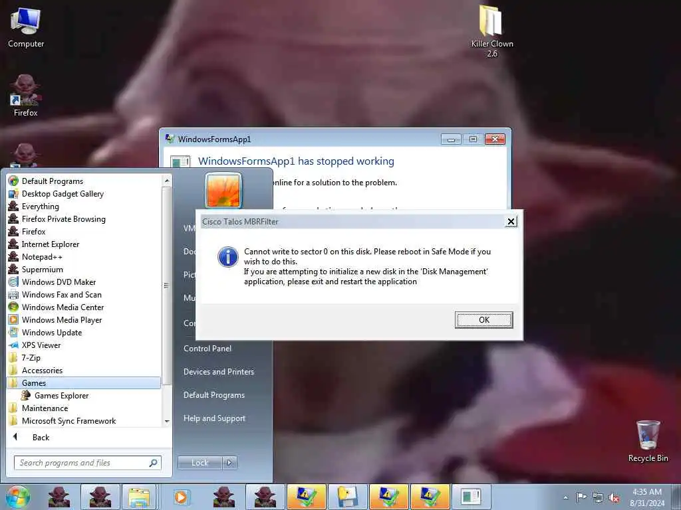Close the Cisco Talos MBRFilter dialog

click(511, 222)
